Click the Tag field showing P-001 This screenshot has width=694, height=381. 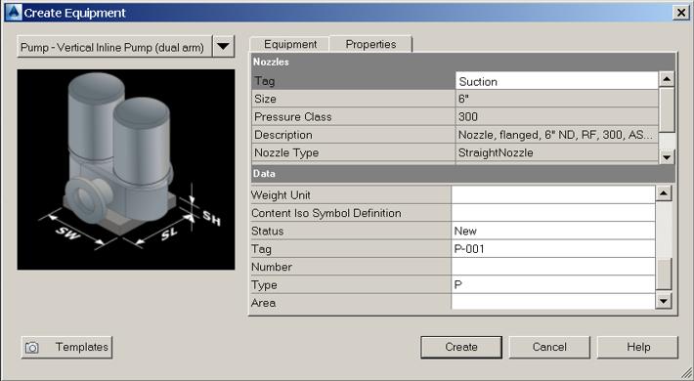pyautogui.click(x=553, y=249)
